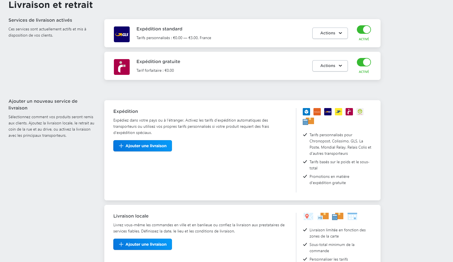The height and width of the screenshot is (262, 453).
Task: Click the Relais Colis logo beside Expédition gratuite
Action: 121,67
